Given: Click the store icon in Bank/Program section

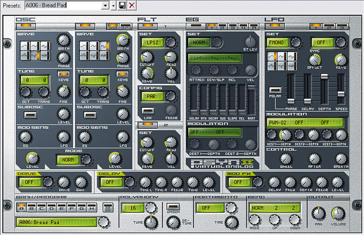Looking at the screenshot, I should [107, 208].
